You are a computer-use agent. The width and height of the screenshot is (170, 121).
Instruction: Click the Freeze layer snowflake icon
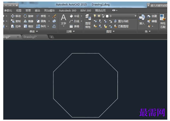point(105,21)
